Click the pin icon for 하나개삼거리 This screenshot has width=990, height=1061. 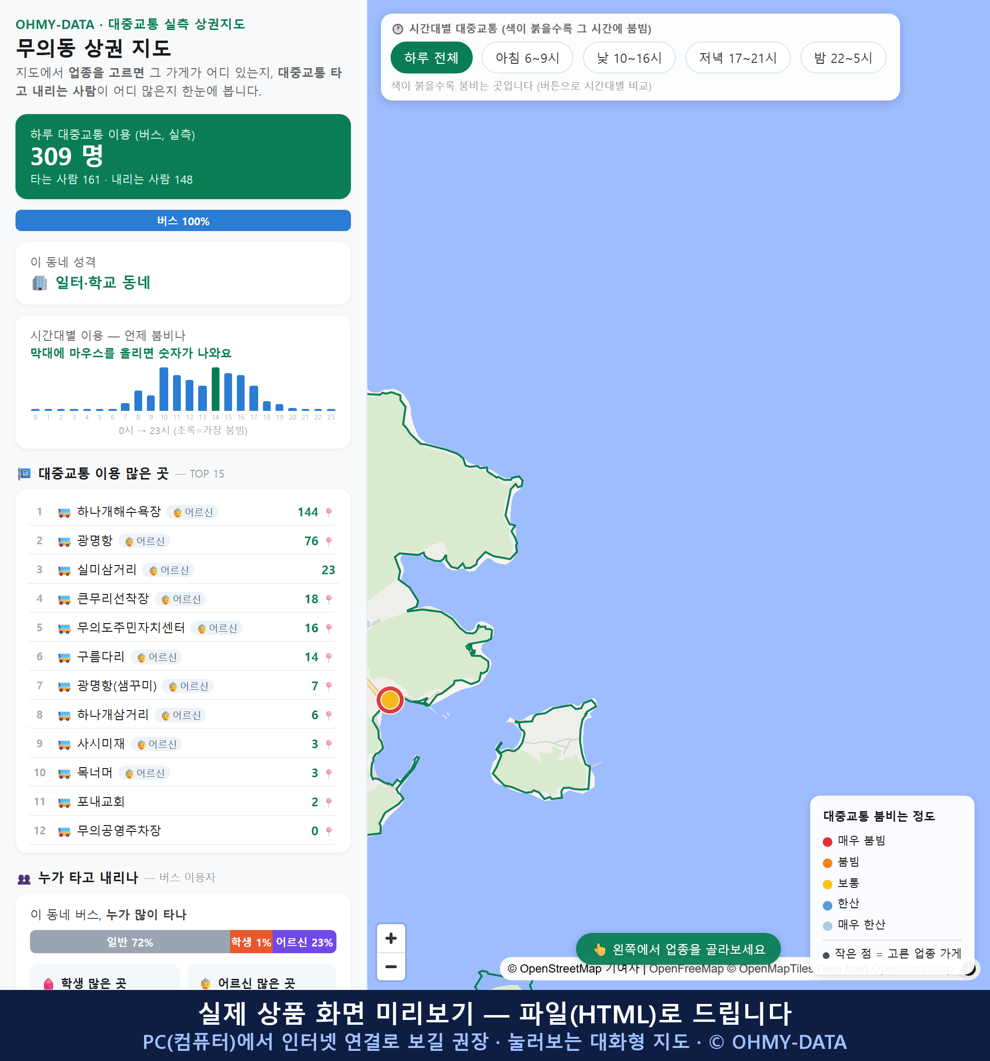tap(329, 715)
